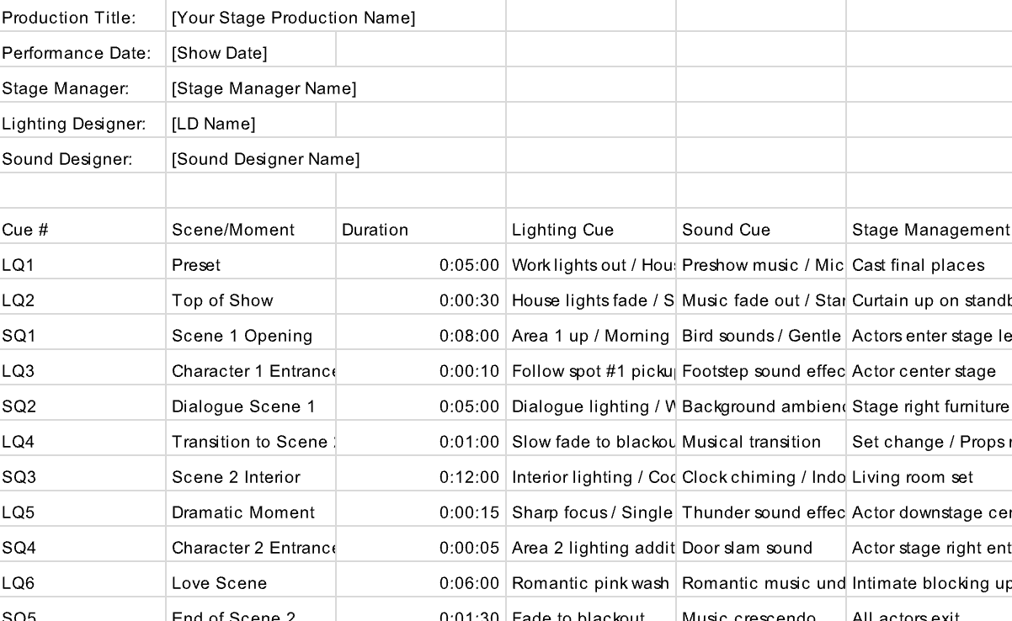Click the Living room set cell
Image resolution: width=1012 pixels, height=621 pixels.
click(x=929, y=477)
